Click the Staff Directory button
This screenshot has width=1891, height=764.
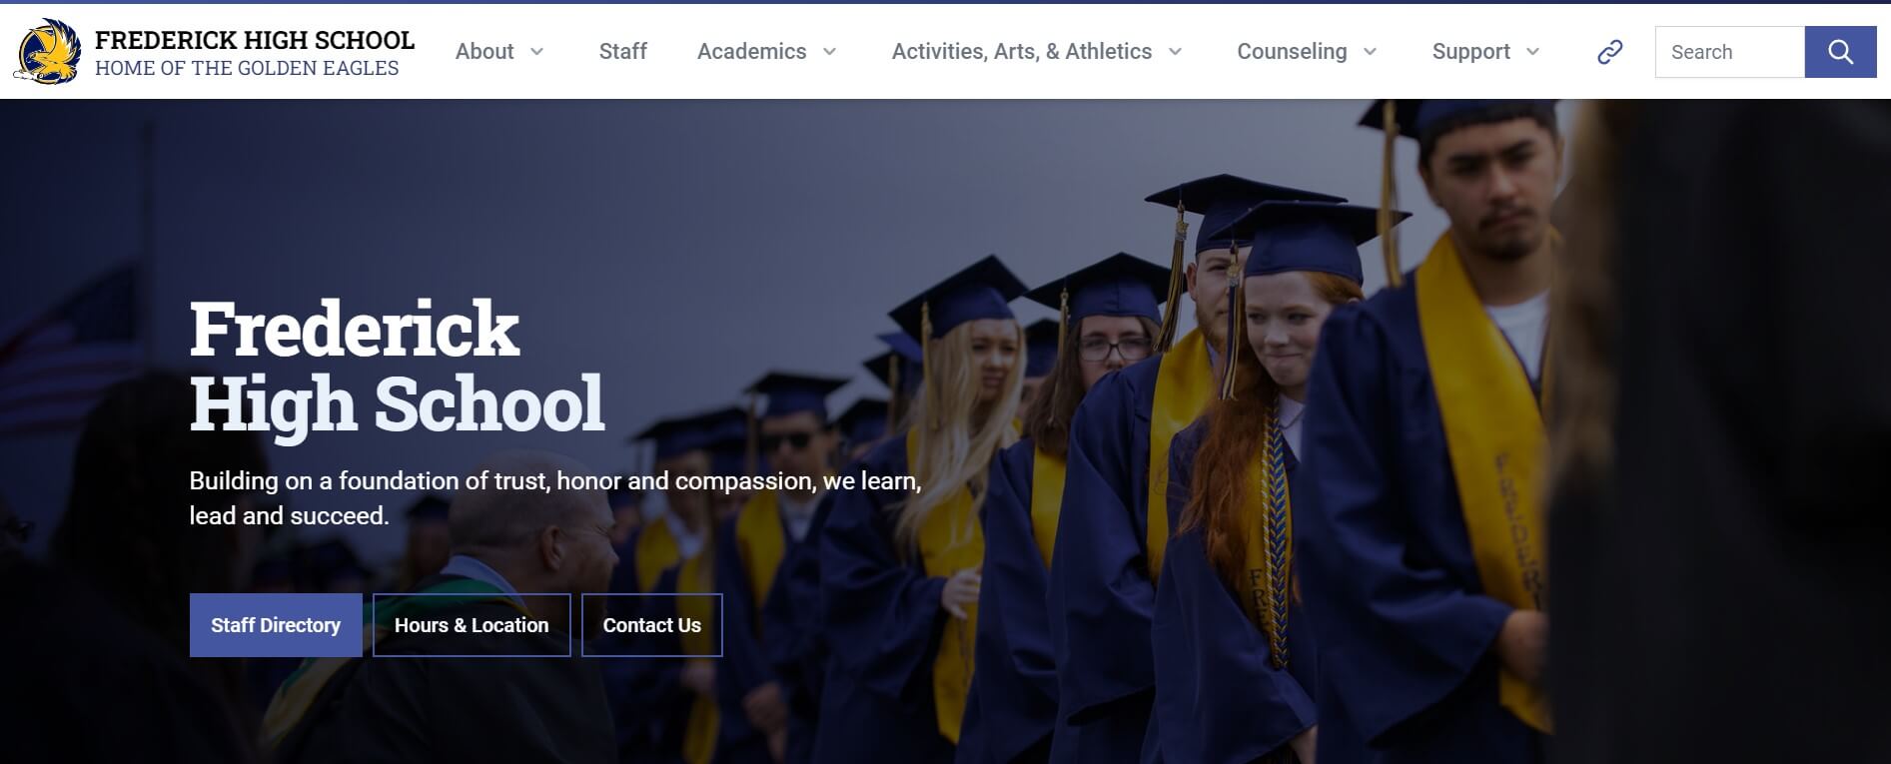point(276,625)
